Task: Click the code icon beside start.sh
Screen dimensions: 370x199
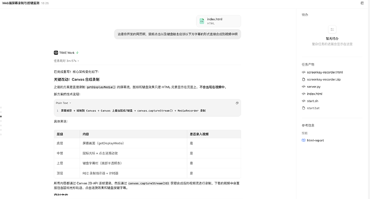Action: (x=303, y=101)
